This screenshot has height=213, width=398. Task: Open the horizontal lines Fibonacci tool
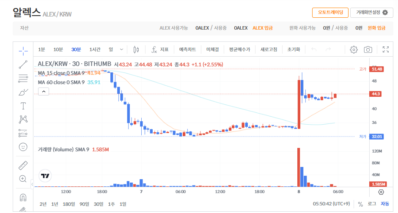23,78
